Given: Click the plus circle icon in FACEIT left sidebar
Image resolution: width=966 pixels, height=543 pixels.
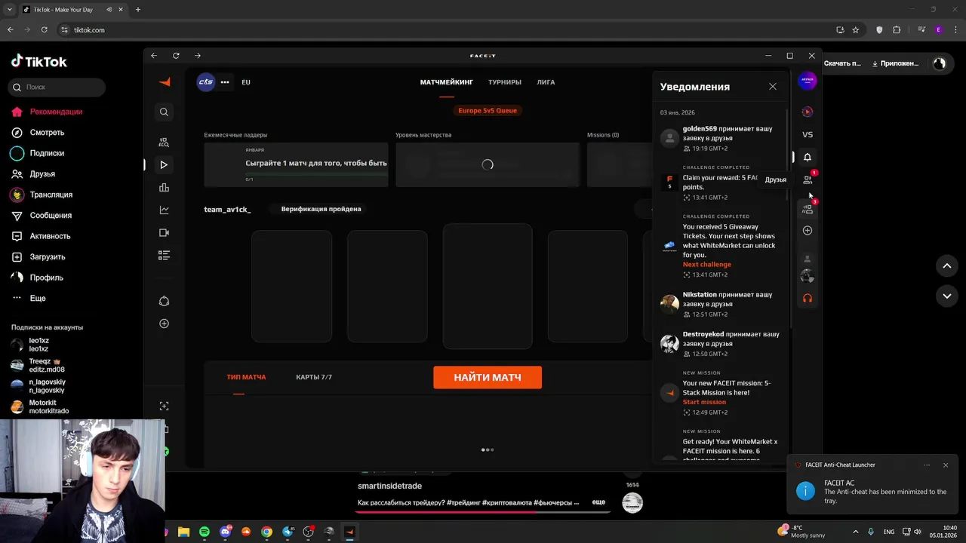Looking at the screenshot, I should pyautogui.click(x=164, y=324).
